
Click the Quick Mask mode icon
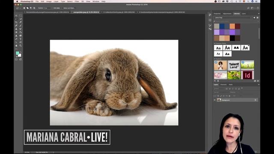click(x=16, y=59)
